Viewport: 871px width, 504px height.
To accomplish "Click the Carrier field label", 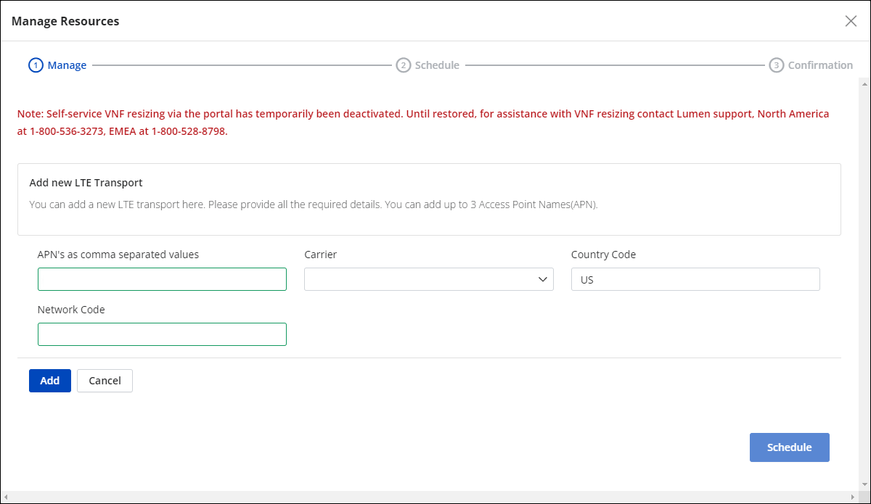I will pyautogui.click(x=320, y=255).
